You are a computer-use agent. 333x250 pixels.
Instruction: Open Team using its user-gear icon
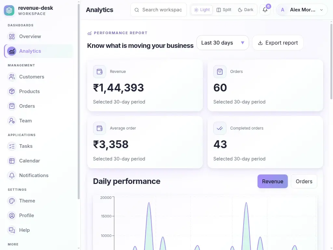click(x=12, y=121)
